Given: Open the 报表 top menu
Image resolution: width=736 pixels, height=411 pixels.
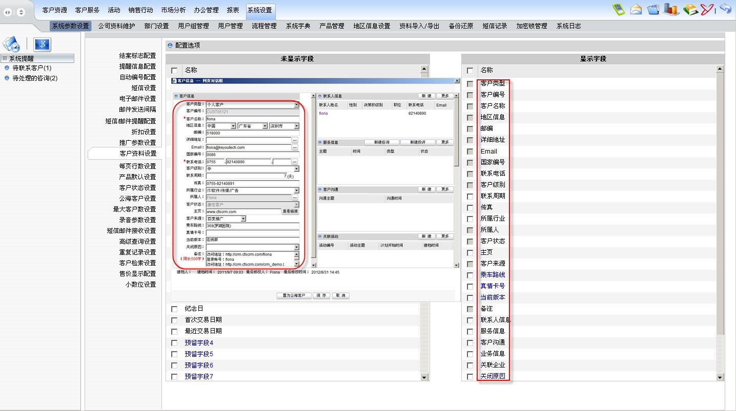Looking at the screenshot, I should tap(233, 10).
